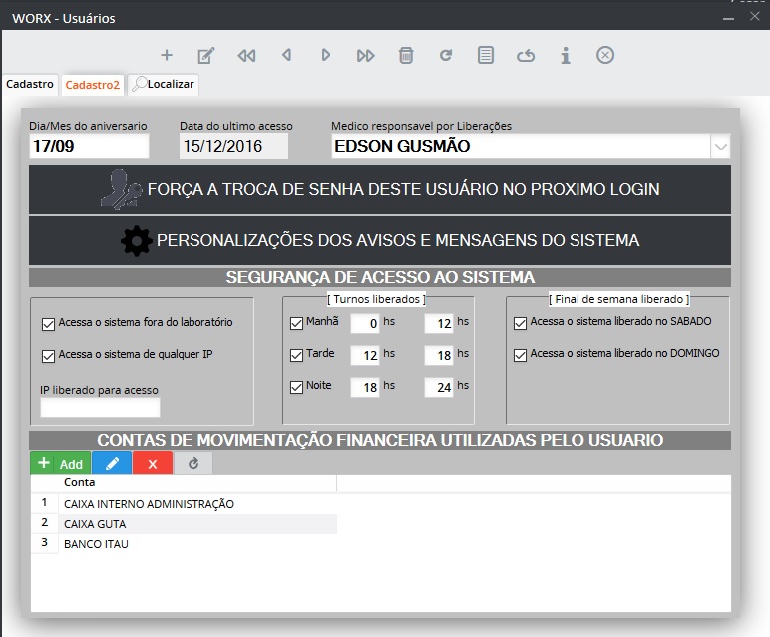Click Noite start hour field showing 18

(365, 387)
